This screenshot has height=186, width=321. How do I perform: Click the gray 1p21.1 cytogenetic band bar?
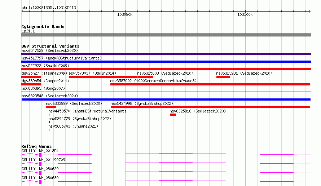pyautogui.click(x=166, y=35)
